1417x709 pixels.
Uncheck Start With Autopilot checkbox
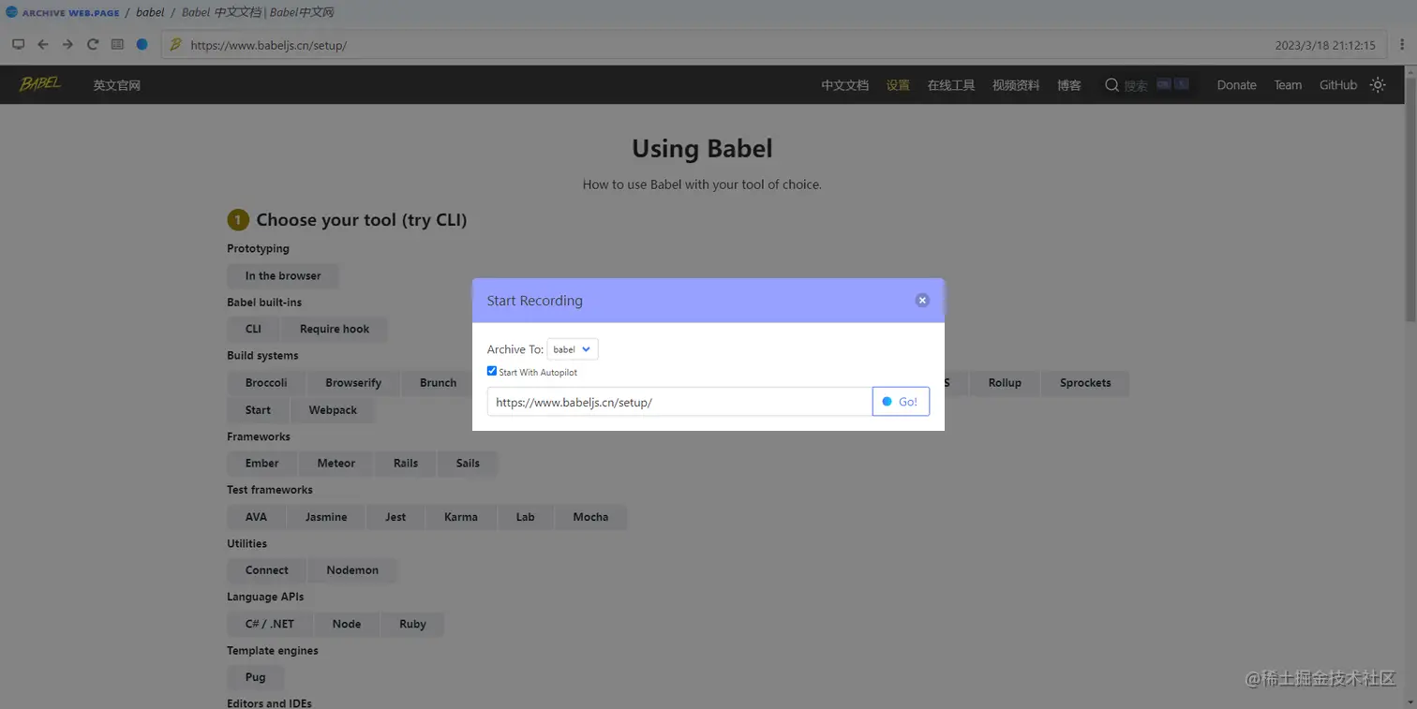pyautogui.click(x=492, y=371)
